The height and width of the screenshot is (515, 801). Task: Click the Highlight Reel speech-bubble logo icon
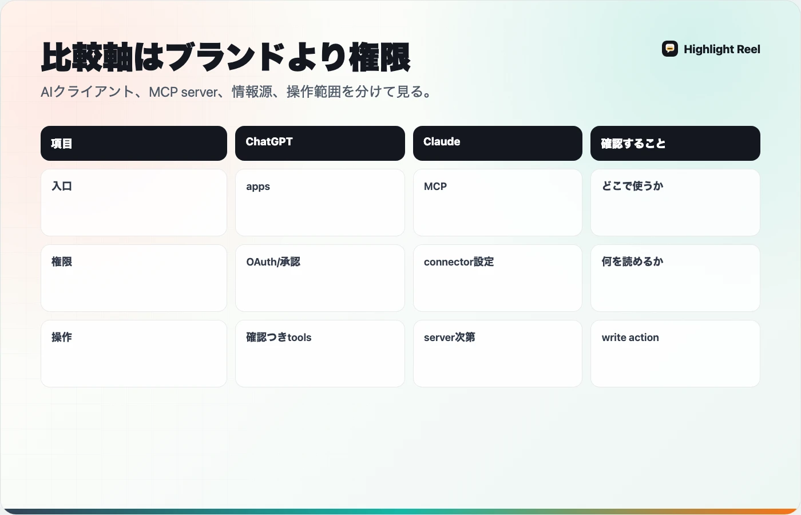coord(670,49)
